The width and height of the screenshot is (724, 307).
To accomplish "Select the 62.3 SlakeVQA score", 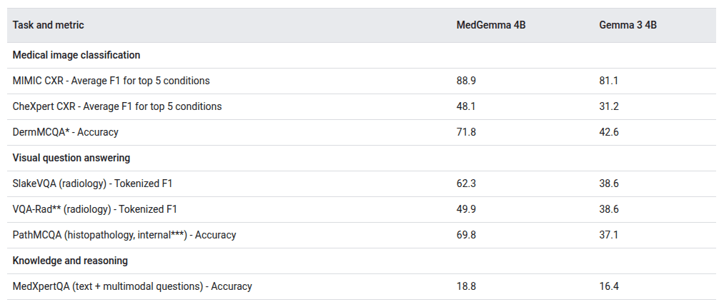I will [x=466, y=183].
